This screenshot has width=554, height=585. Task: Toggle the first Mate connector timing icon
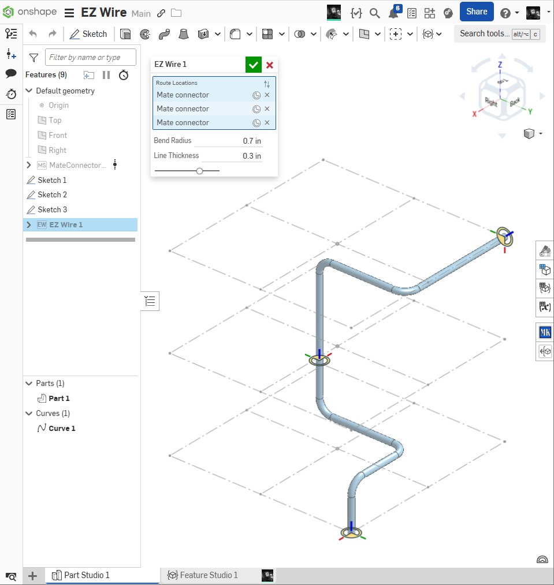point(256,95)
